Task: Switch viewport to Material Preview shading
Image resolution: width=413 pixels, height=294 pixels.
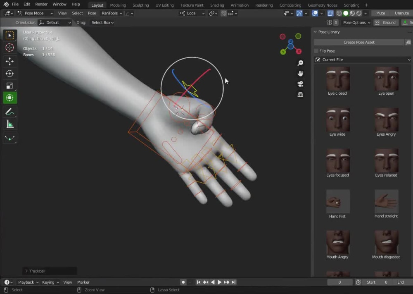Action: [352, 13]
